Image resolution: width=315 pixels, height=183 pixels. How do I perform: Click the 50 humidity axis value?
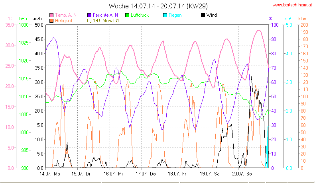274,96
